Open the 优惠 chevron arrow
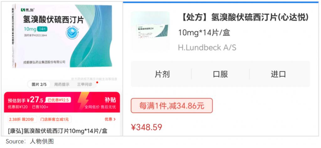The image size is (321, 148). (x=115, y=119)
